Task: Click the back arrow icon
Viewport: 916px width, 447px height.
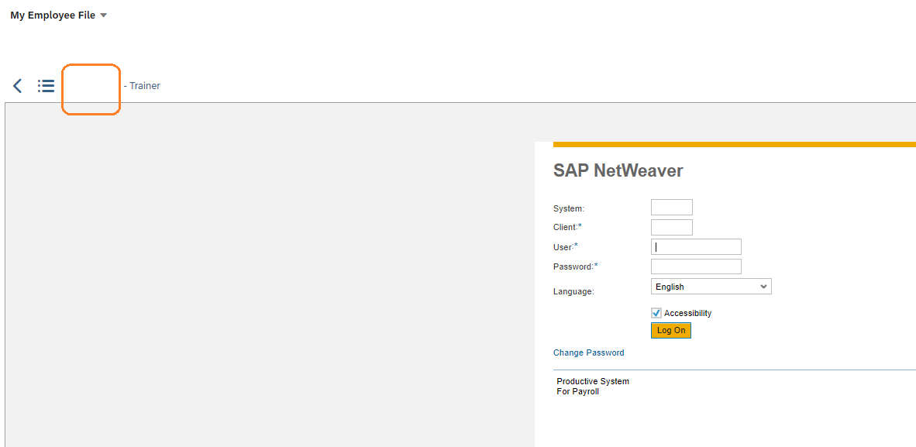Action: (18, 86)
